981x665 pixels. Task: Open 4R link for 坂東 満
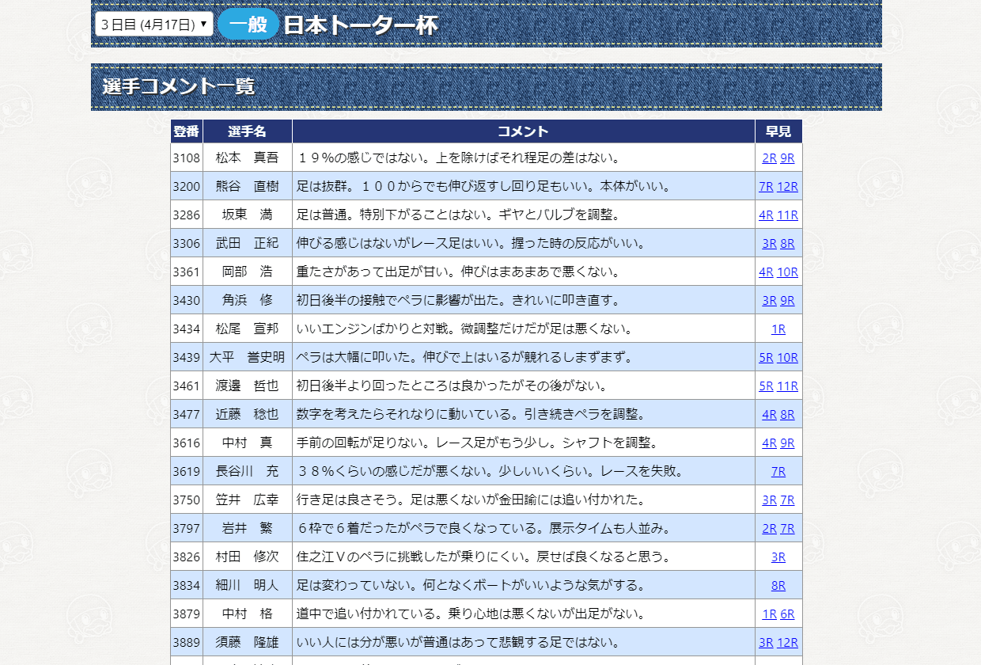[766, 215]
